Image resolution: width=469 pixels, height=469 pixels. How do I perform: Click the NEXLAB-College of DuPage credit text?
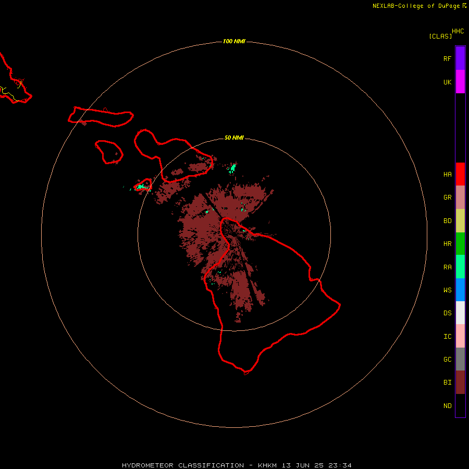[x=416, y=6]
